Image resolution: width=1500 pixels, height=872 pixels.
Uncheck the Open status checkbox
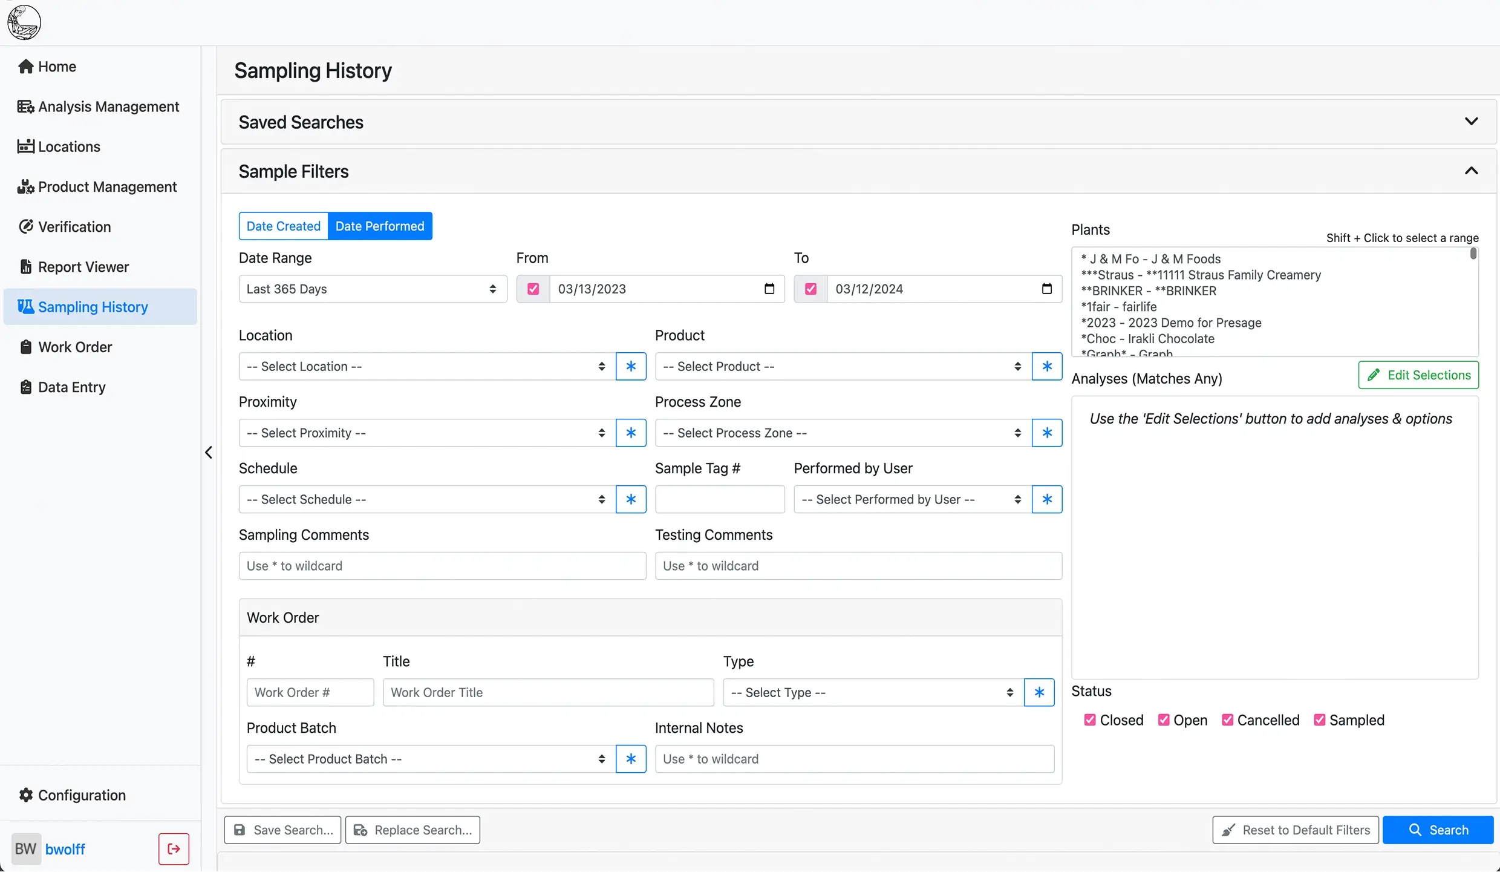[x=1164, y=720]
